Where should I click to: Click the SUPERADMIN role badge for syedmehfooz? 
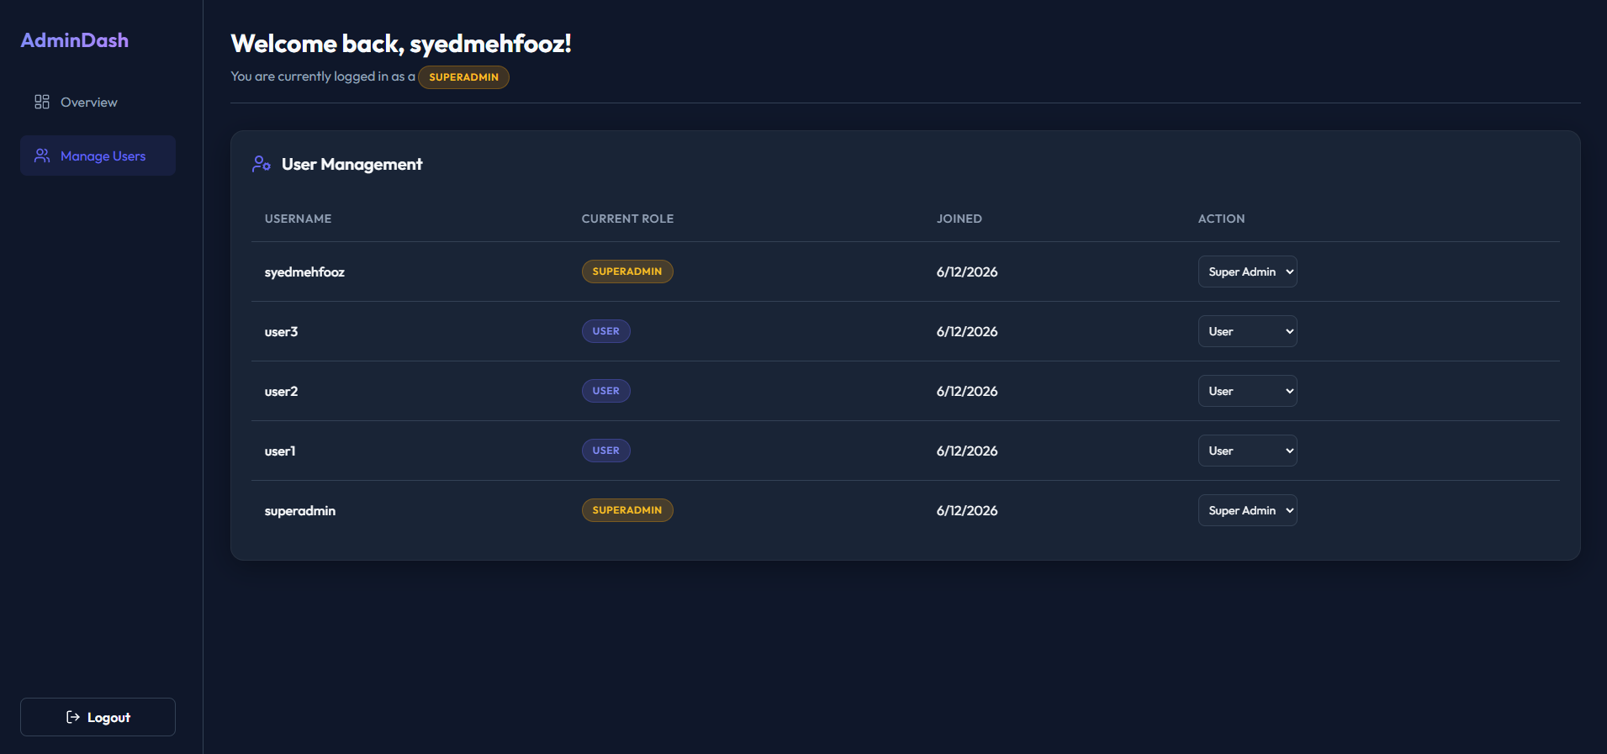click(x=627, y=272)
